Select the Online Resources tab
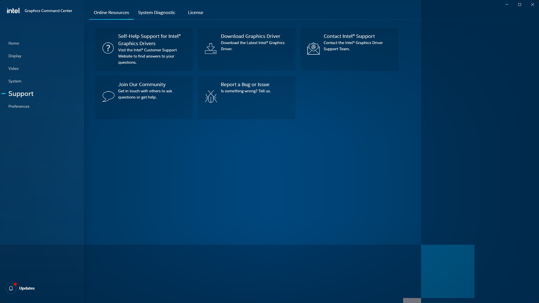This screenshot has width=539, height=303. (111, 12)
